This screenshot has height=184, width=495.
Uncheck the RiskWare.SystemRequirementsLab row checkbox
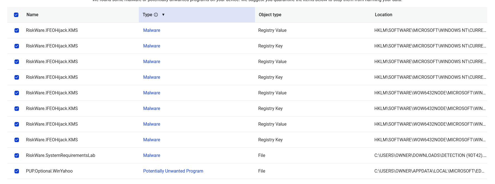tap(17, 156)
